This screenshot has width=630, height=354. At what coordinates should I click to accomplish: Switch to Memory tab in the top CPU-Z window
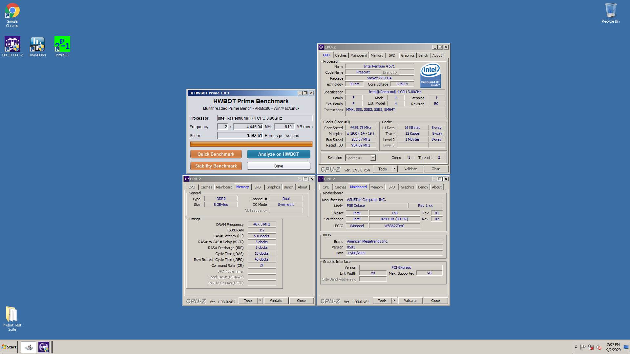point(377,55)
